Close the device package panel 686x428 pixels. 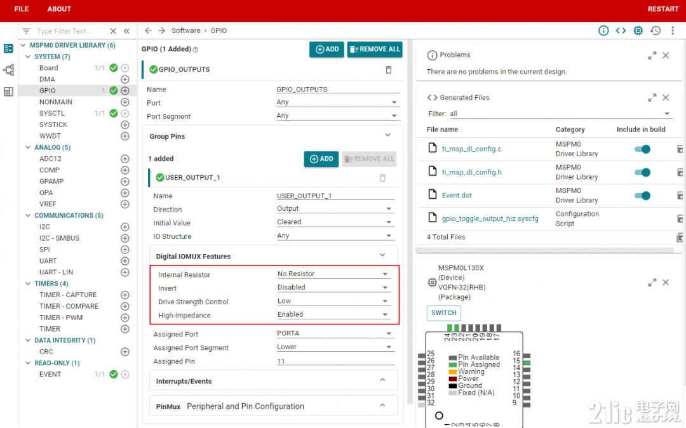(x=666, y=283)
